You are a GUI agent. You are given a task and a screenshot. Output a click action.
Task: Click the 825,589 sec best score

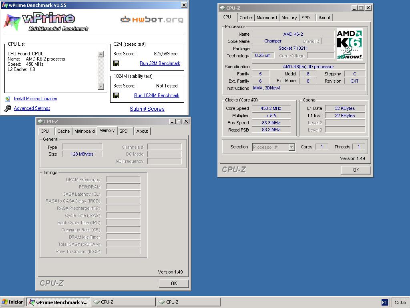click(x=165, y=54)
